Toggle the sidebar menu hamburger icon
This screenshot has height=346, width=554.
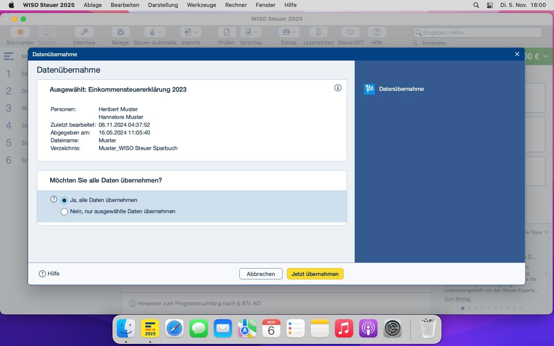9,56
